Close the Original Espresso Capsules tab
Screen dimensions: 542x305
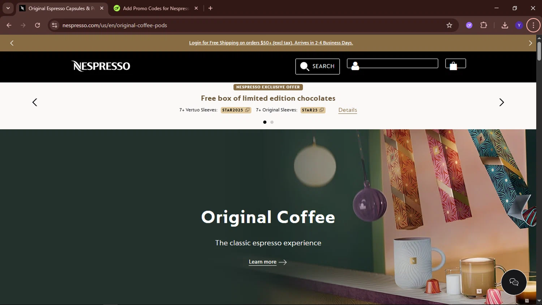(102, 8)
